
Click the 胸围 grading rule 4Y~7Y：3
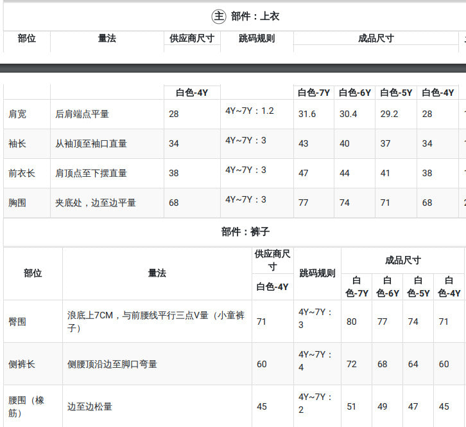coord(246,199)
